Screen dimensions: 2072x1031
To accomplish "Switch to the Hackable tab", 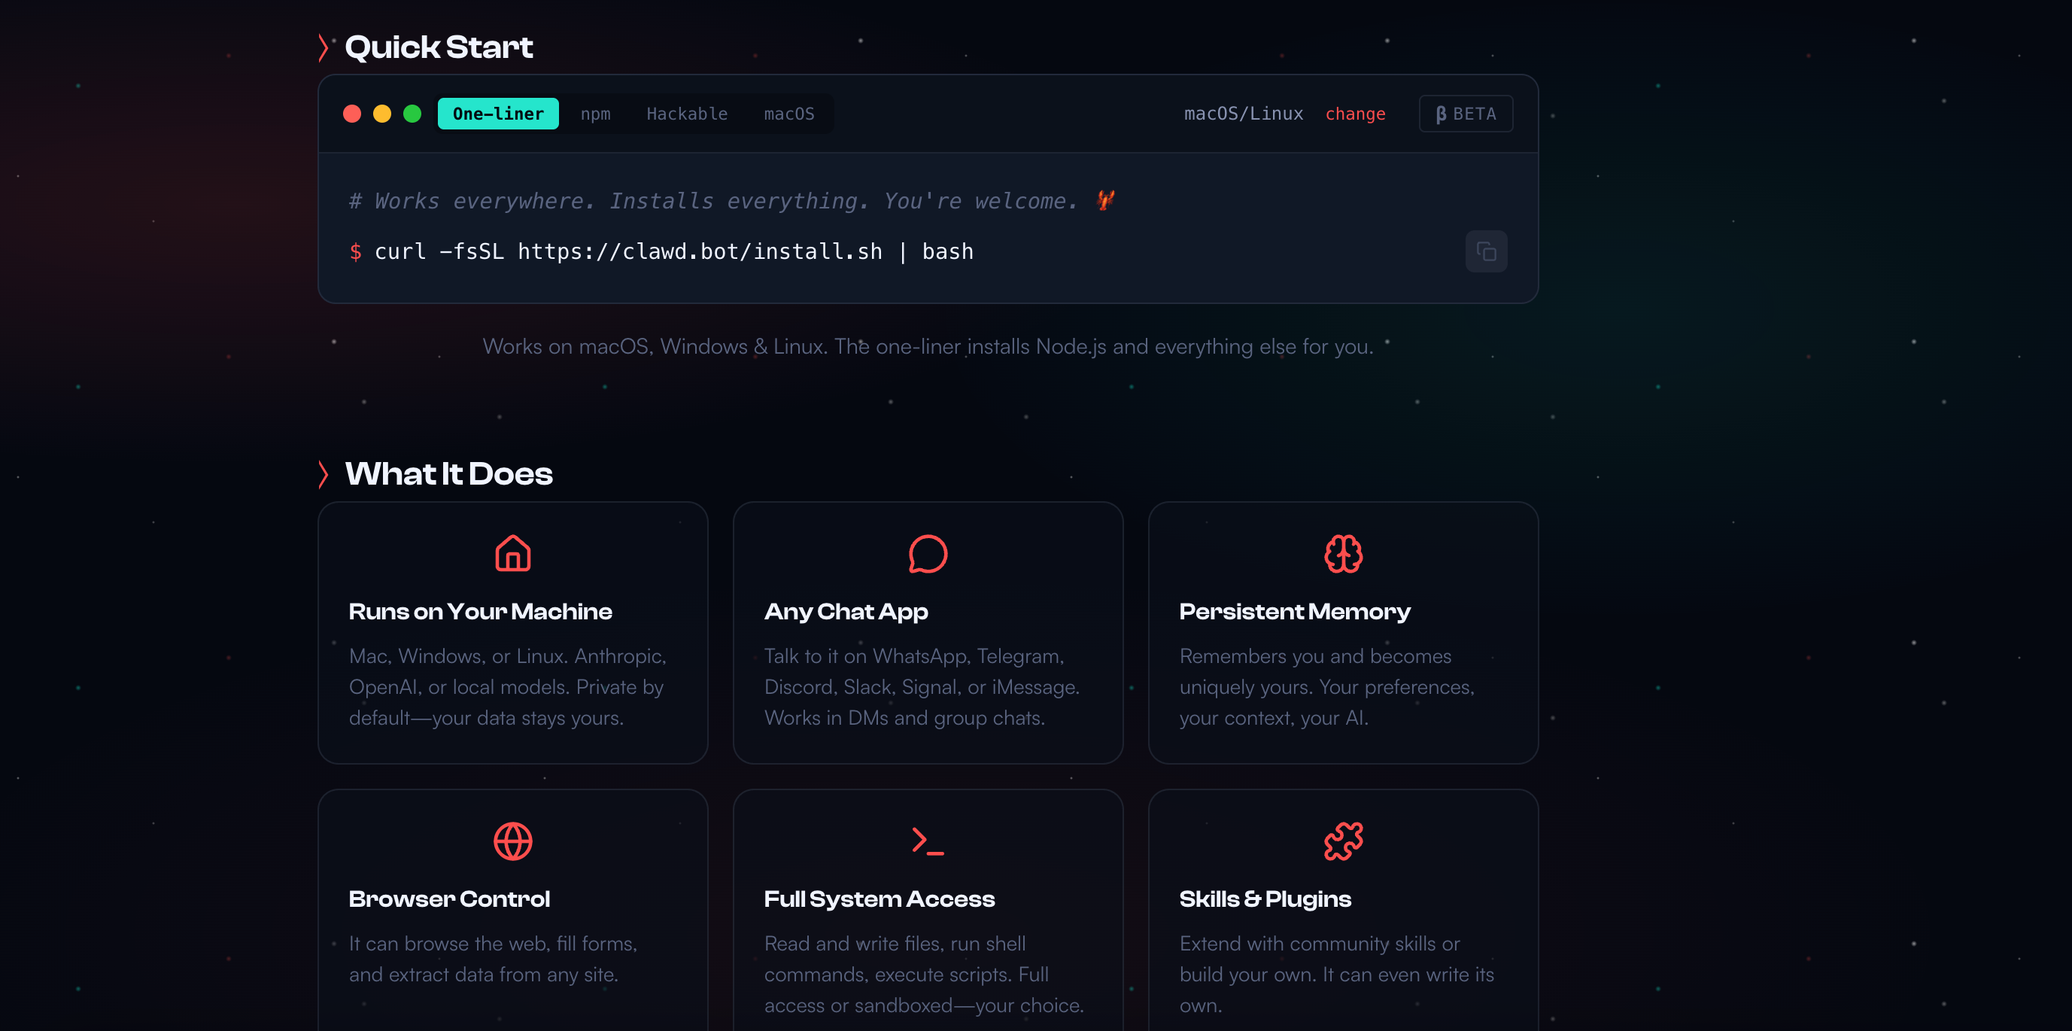I will pyautogui.click(x=687, y=114).
